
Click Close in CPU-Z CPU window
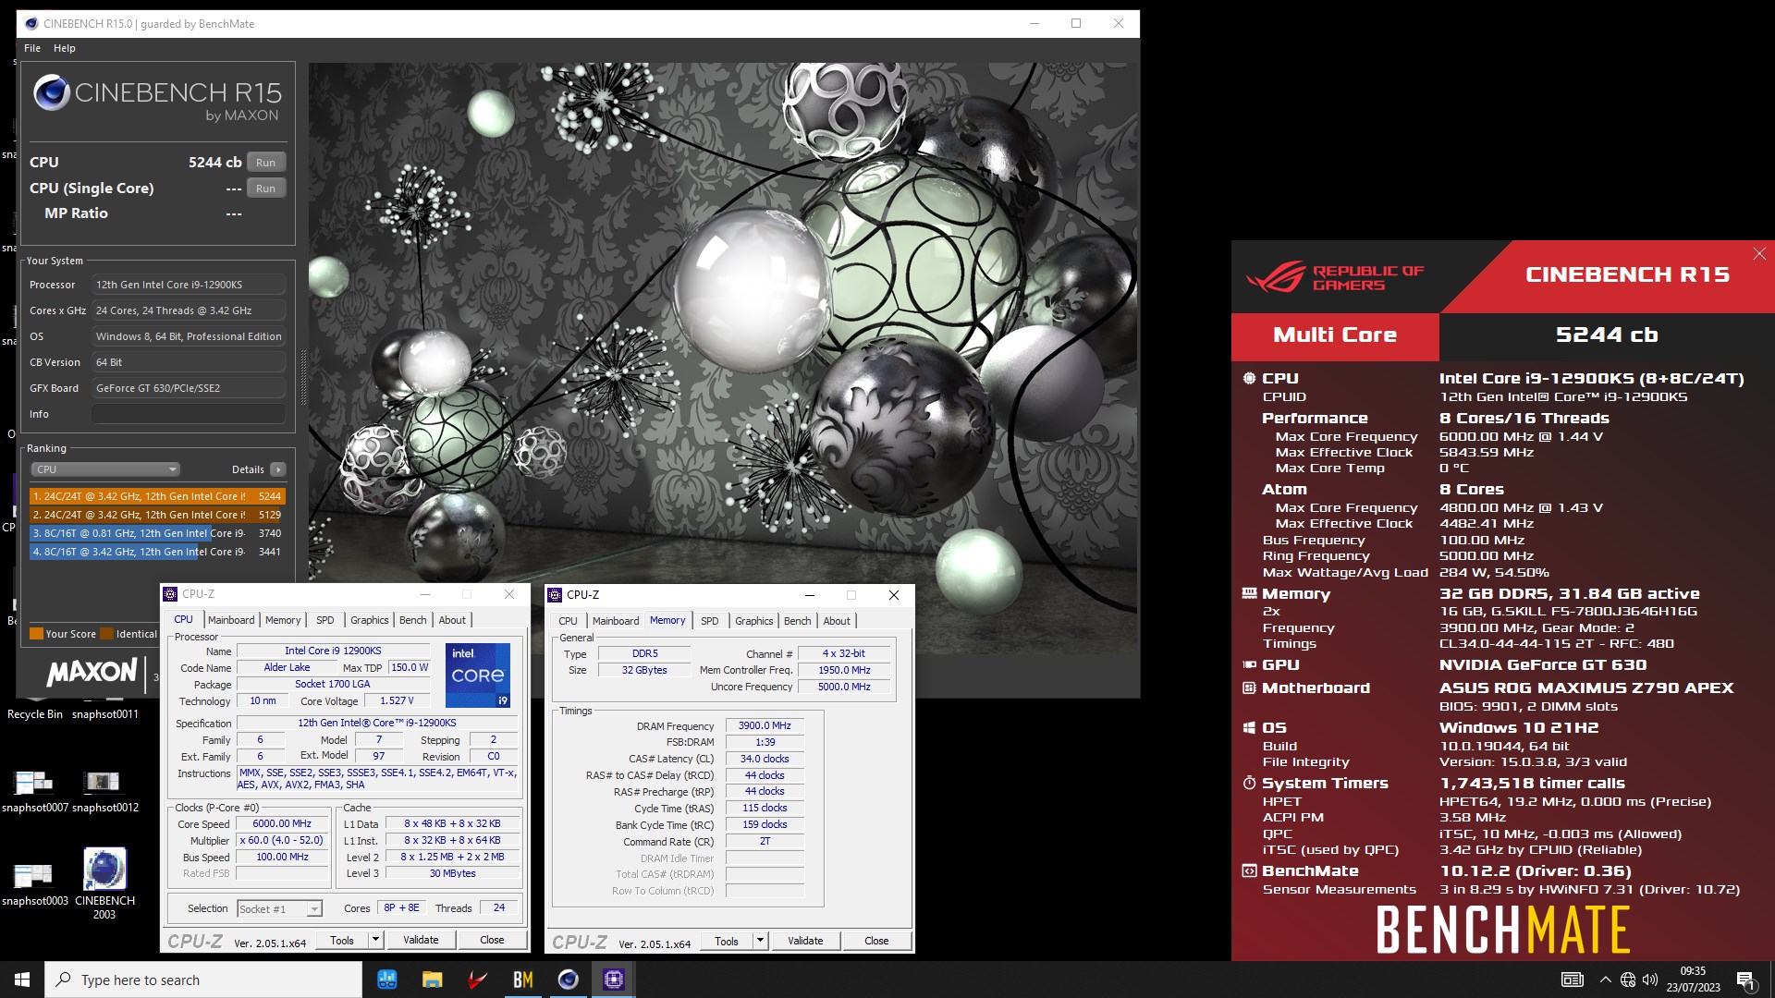[492, 940]
